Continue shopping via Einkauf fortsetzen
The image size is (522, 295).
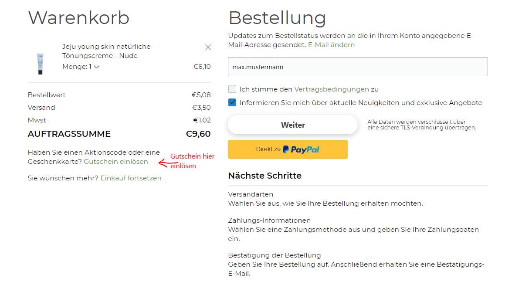[131, 178]
